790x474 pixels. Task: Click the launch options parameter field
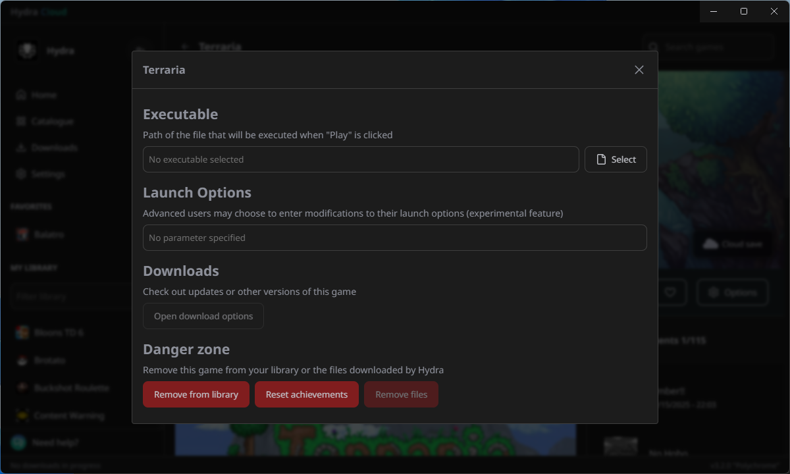click(x=394, y=238)
